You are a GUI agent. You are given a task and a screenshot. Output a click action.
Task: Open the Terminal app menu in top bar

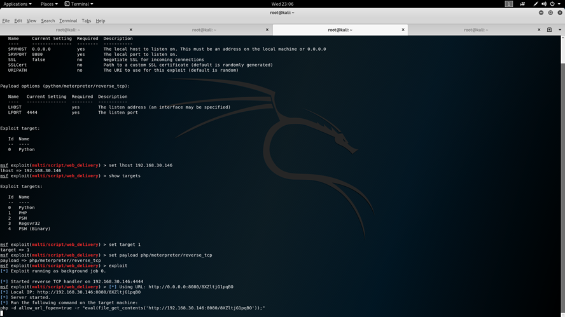79,4
